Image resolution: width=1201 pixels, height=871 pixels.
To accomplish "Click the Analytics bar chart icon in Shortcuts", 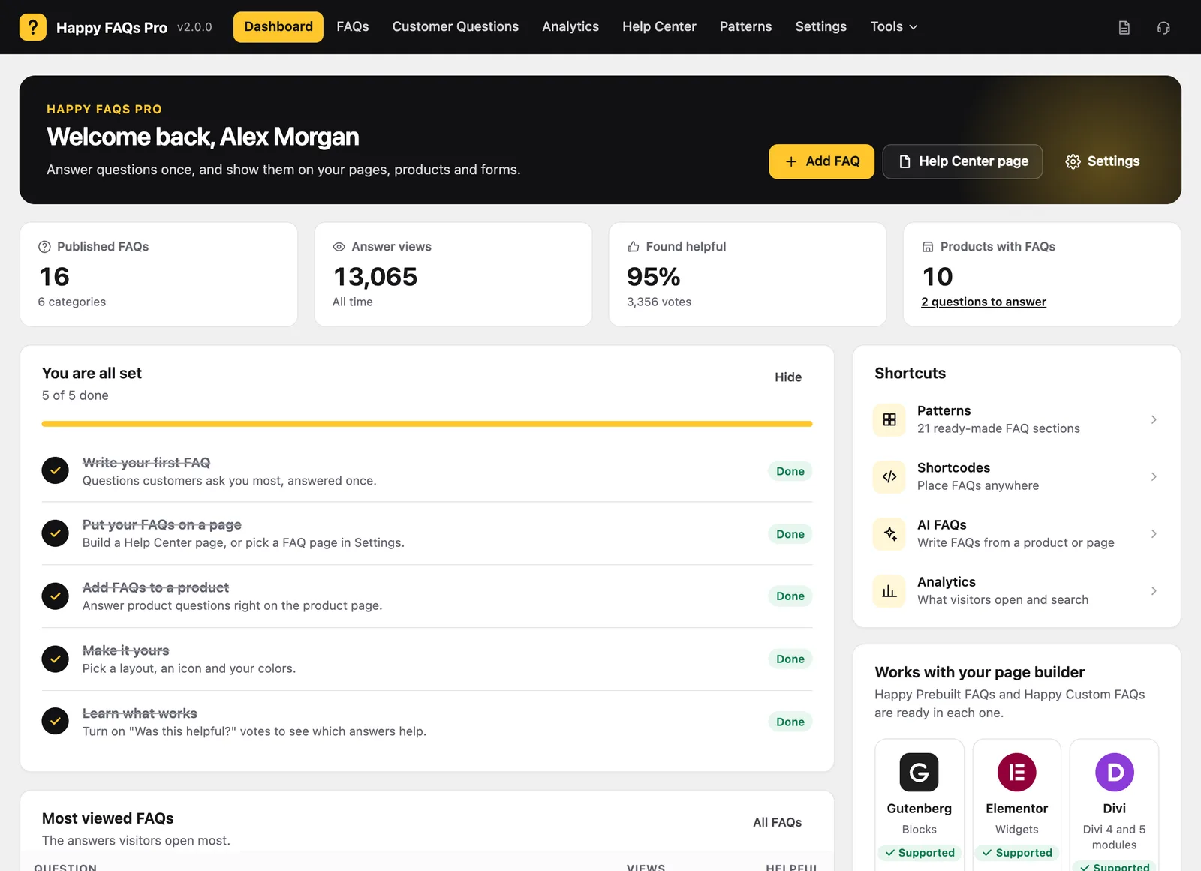I will (889, 591).
